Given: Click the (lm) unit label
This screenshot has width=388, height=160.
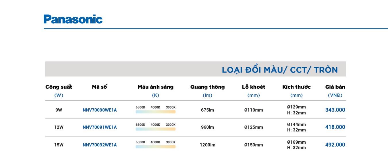Looking at the screenshot, I should [207, 95].
